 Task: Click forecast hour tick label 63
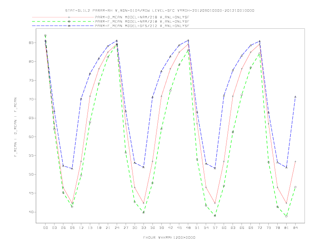point(233,228)
